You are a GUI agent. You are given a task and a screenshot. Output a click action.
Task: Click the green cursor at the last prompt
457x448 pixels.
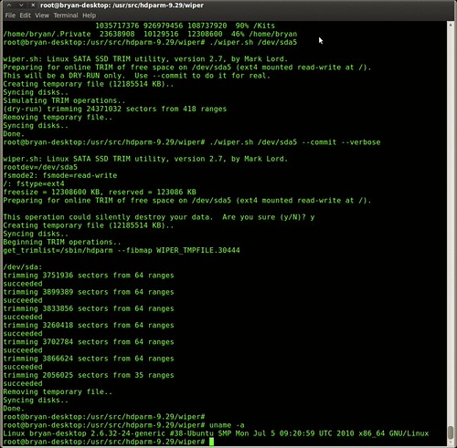coord(212,442)
